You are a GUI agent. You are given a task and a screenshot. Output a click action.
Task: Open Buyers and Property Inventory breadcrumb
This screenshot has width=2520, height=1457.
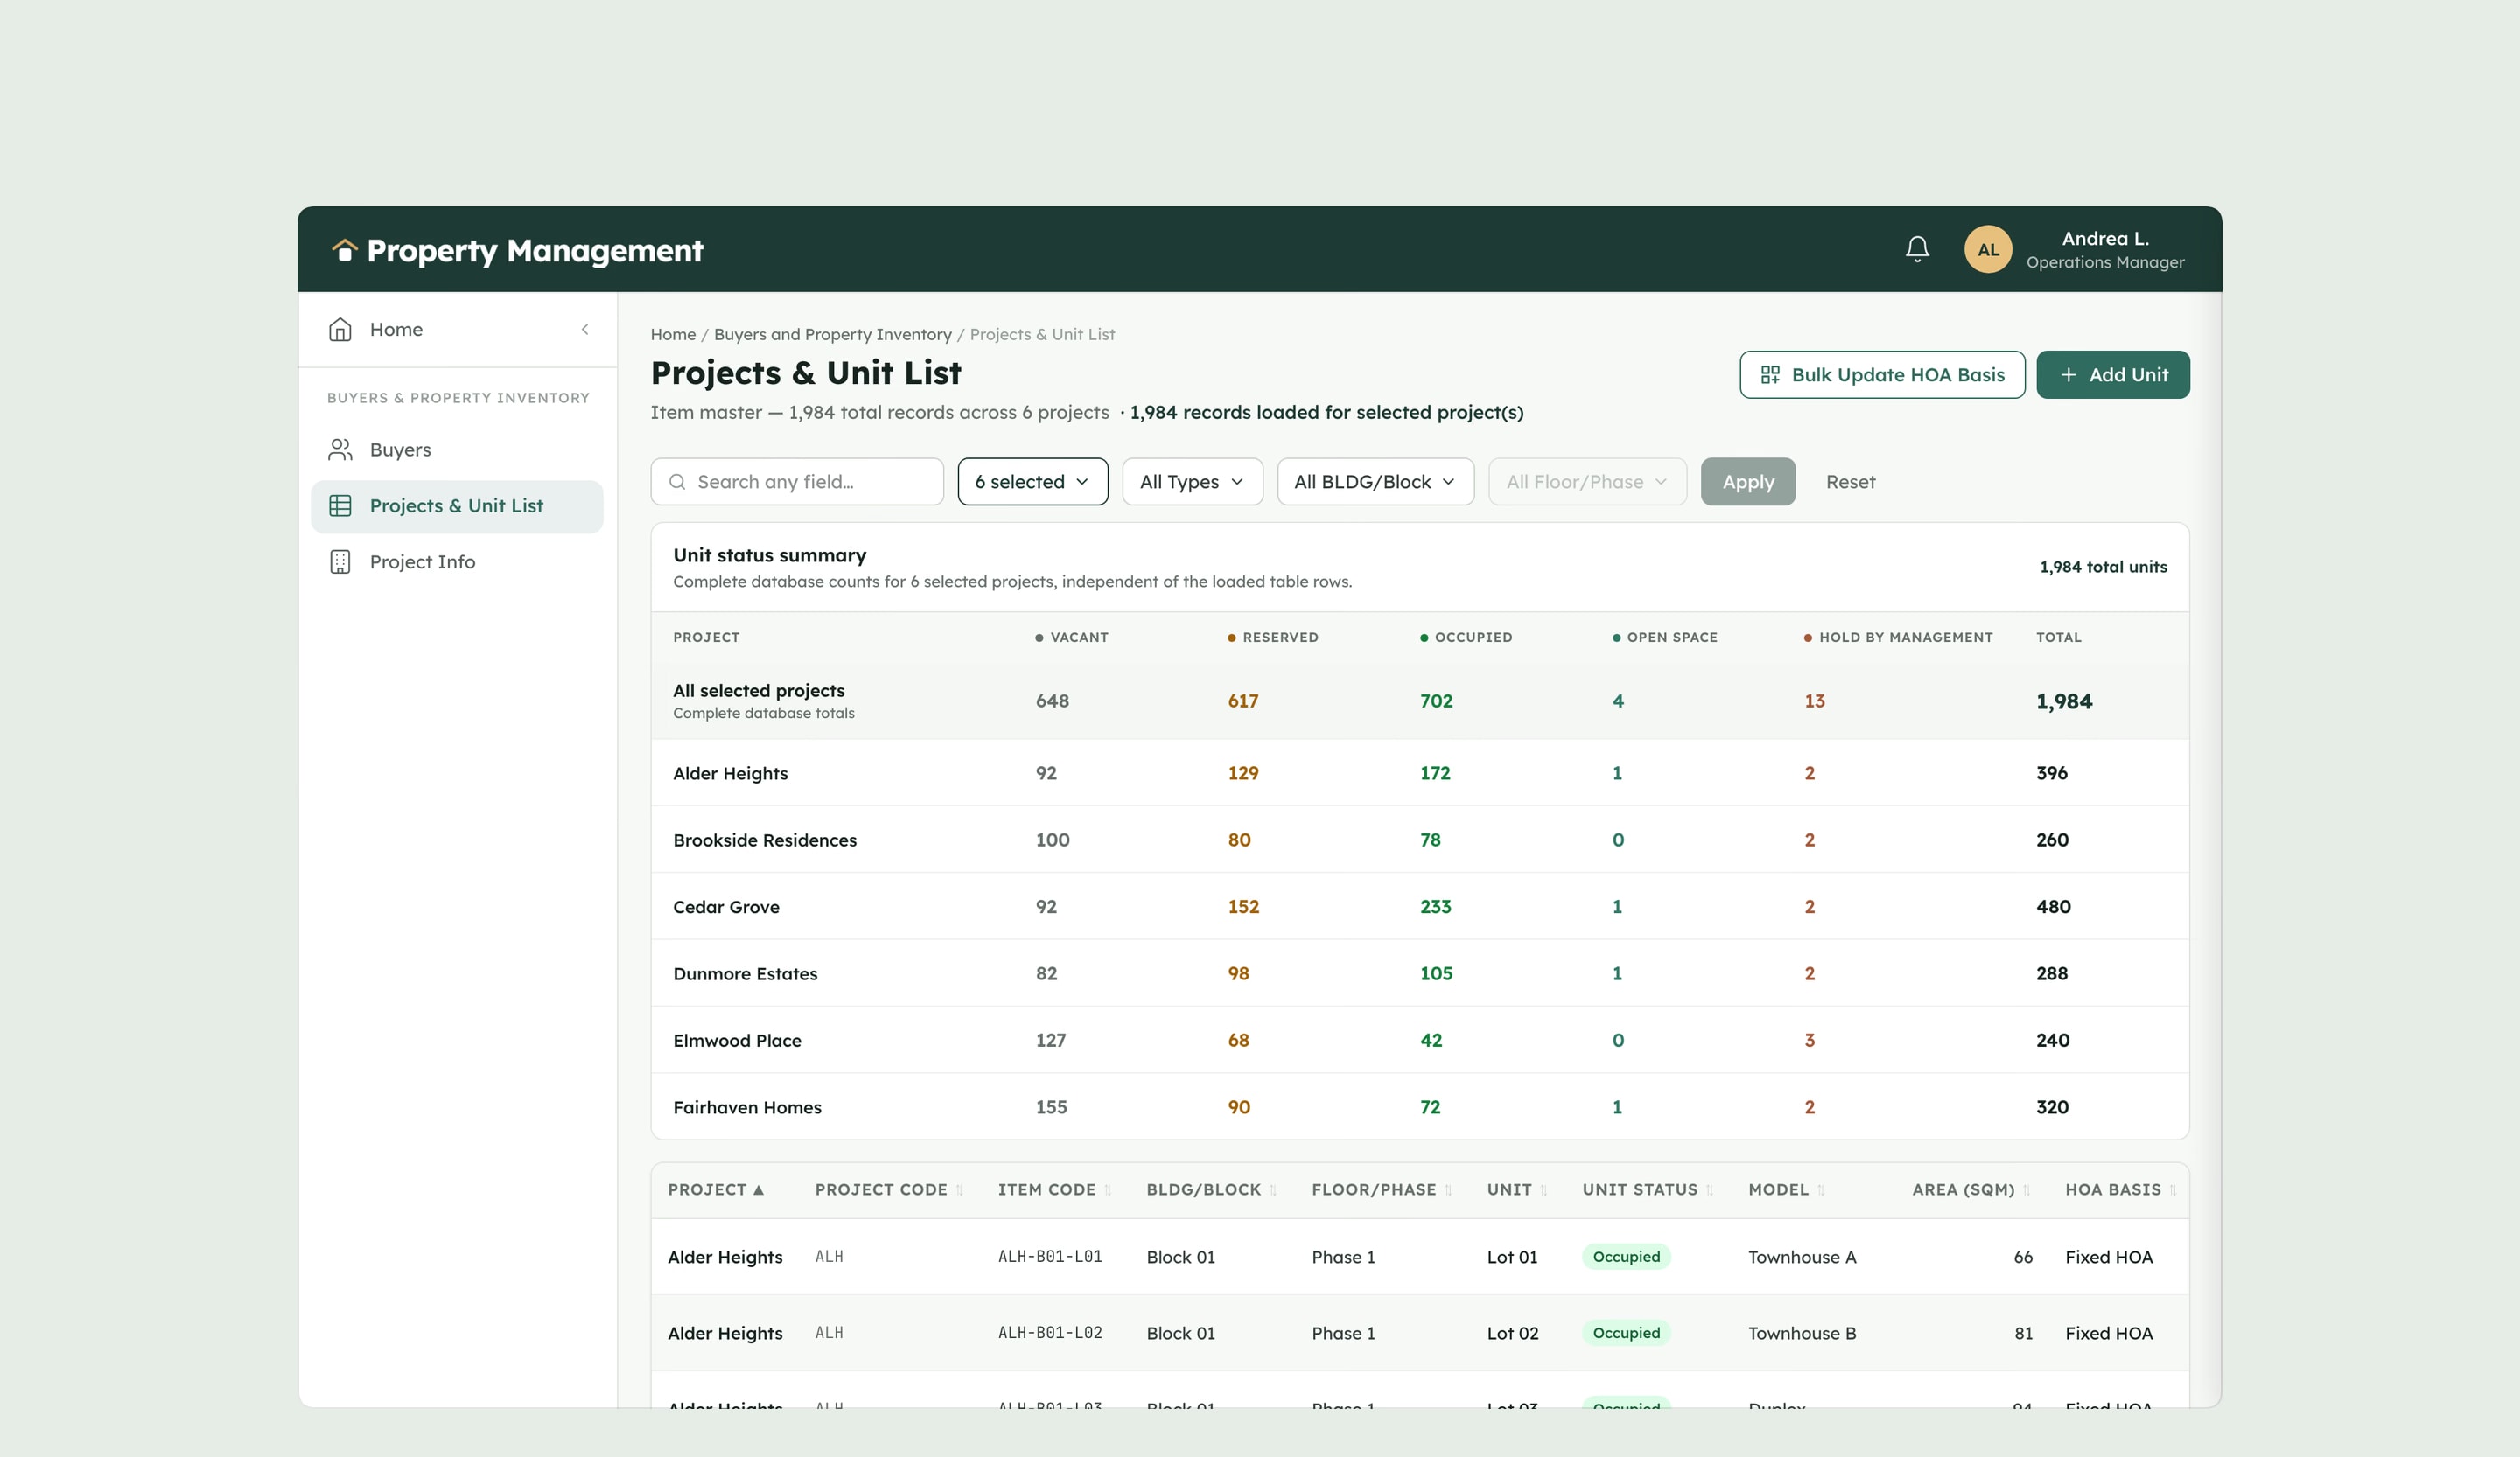(x=832, y=335)
